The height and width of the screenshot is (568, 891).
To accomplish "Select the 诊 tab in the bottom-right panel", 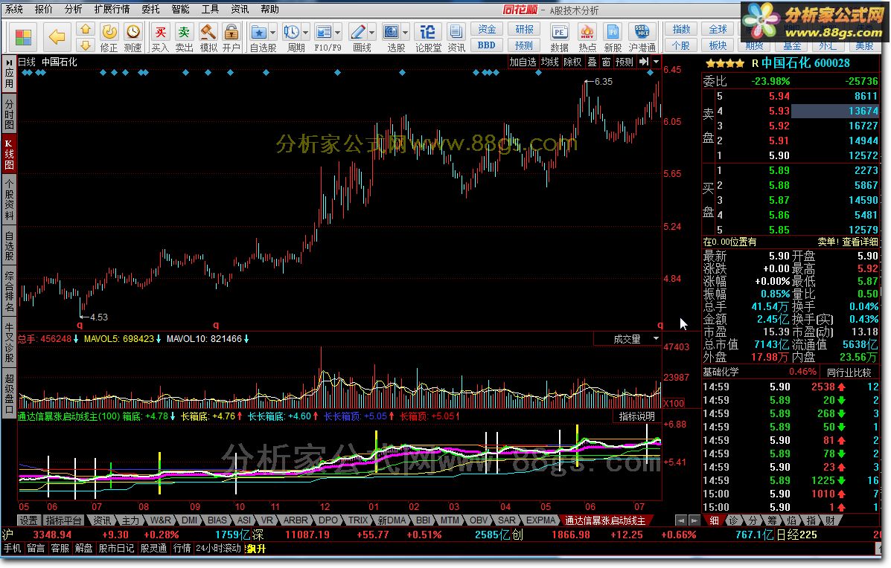I will coord(733,520).
